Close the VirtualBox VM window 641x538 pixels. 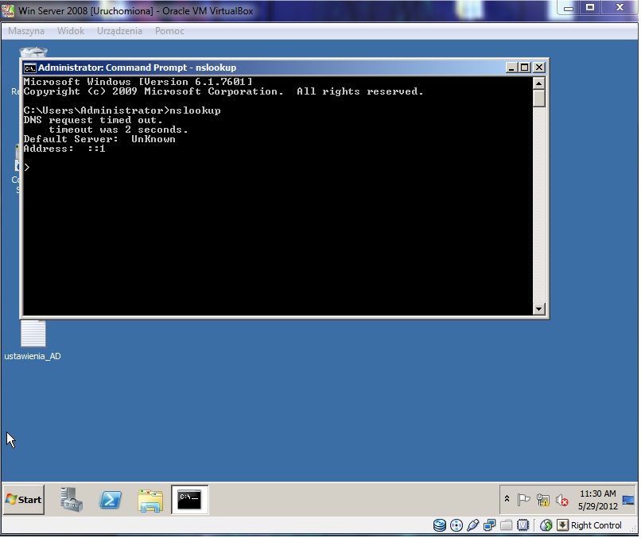coord(620,7)
